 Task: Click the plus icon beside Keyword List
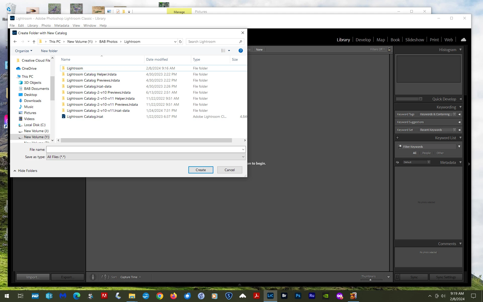[397, 138]
